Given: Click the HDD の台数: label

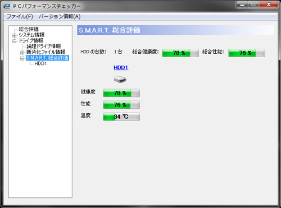Looking at the screenshot, I should (x=93, y=52).
